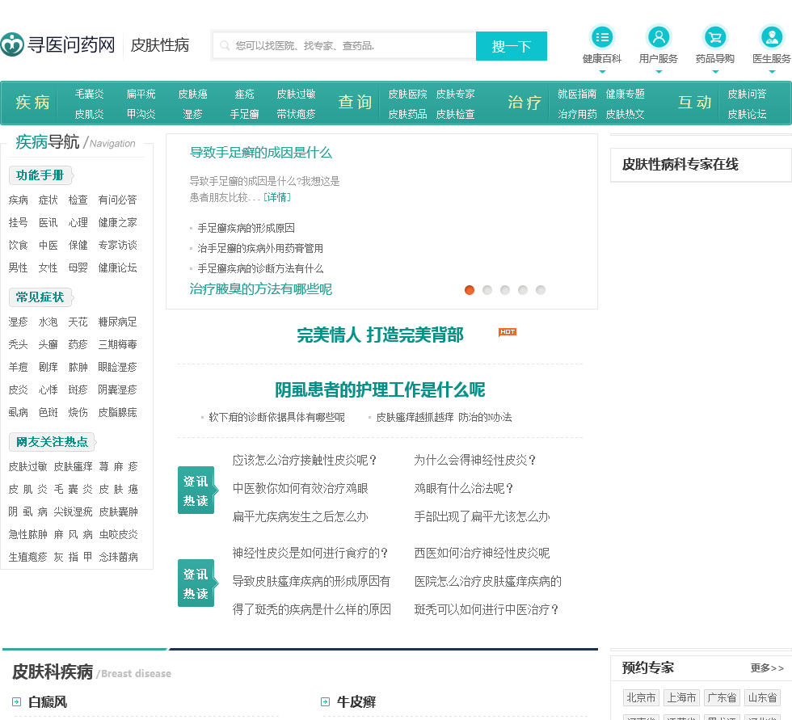Open the 健康百科 list icon
This screenshot has height=720, width=792.
point(602,36)
